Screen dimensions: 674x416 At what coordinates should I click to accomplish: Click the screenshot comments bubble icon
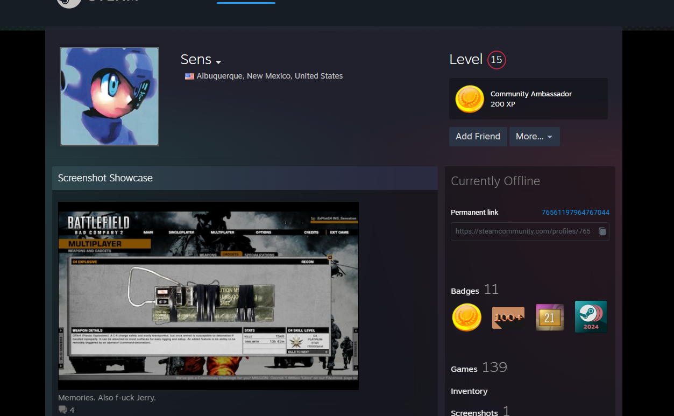(x=63, y=410)
